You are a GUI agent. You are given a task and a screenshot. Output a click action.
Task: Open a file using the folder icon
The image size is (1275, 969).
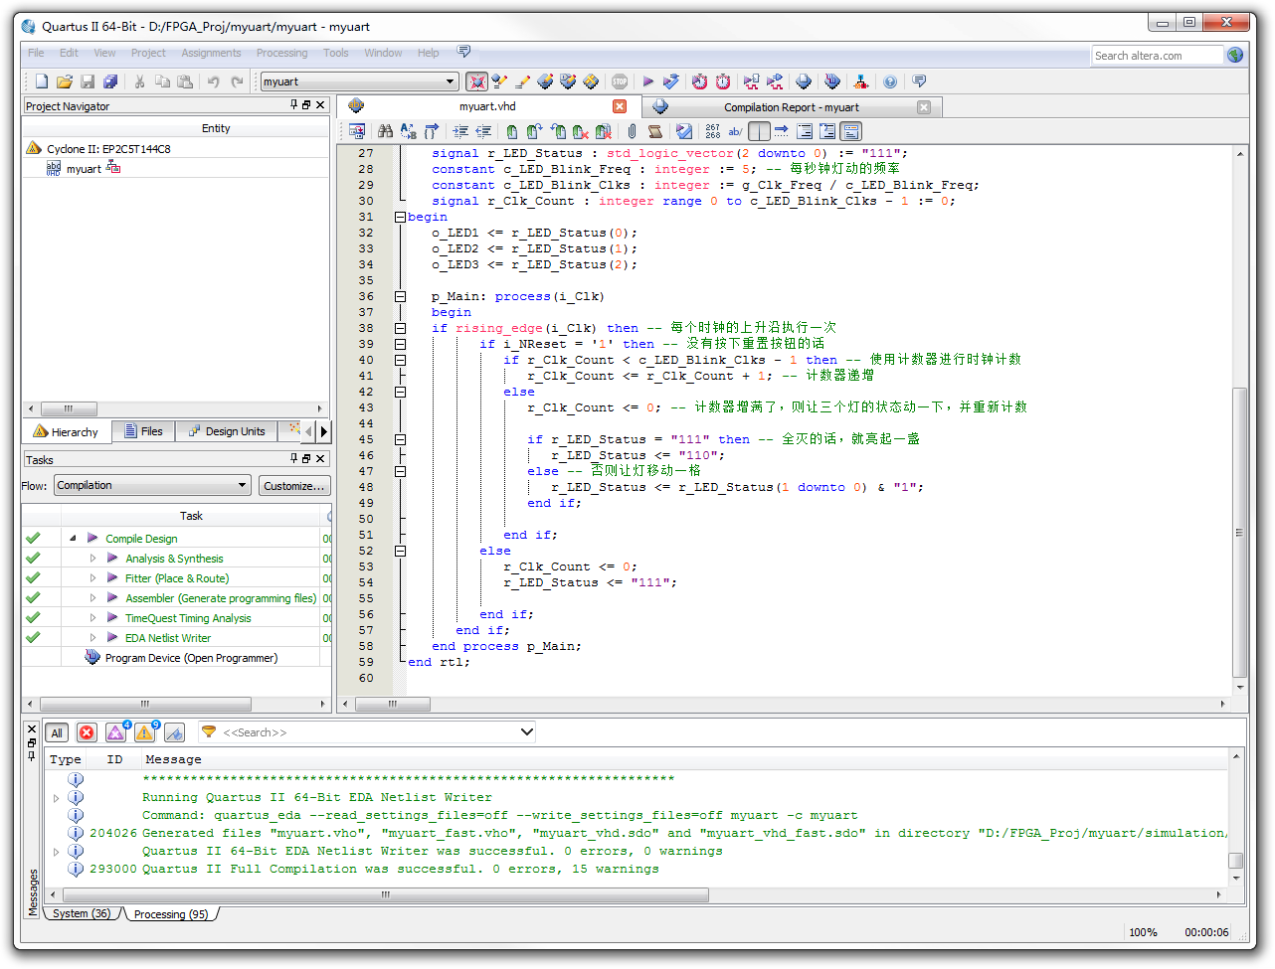point(65,81)
